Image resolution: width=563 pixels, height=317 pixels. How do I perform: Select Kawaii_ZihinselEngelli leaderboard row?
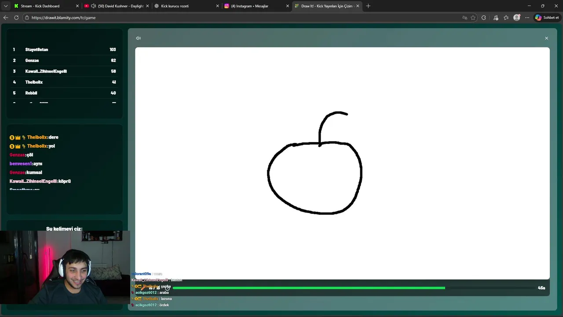[x=64, y=71]
